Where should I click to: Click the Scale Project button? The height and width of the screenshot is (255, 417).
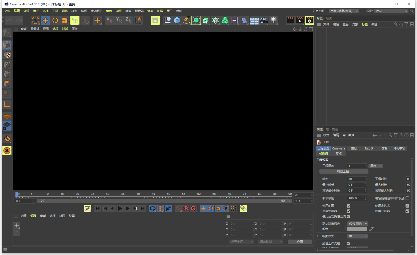point(344,171)
